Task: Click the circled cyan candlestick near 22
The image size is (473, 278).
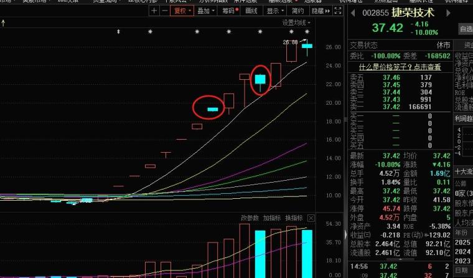Action: (260, 79)
